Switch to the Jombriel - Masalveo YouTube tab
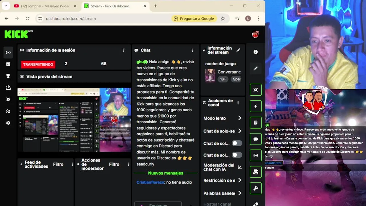The height and width of the screenshot is (206, 366). (x=45, y=6)
